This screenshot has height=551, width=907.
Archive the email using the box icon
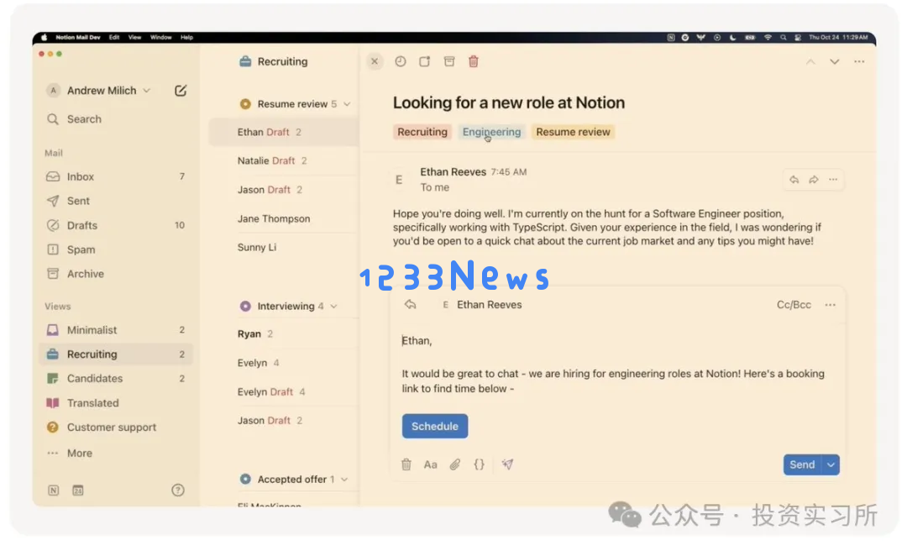click(x=448, y=61)
